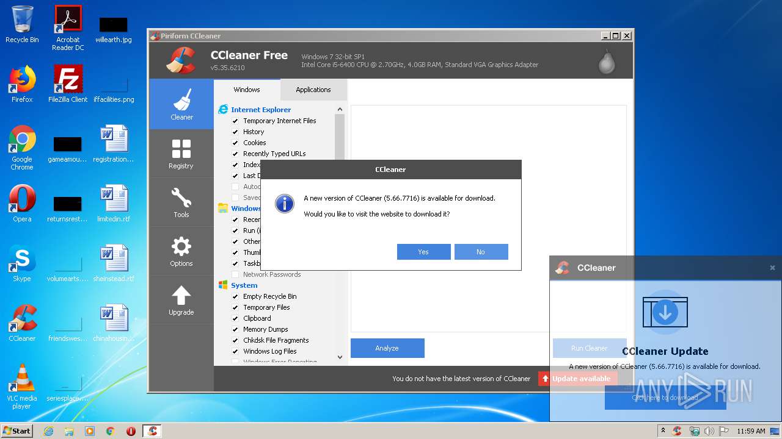Open the Tools section
782x439 pixels.
(181, 202)
